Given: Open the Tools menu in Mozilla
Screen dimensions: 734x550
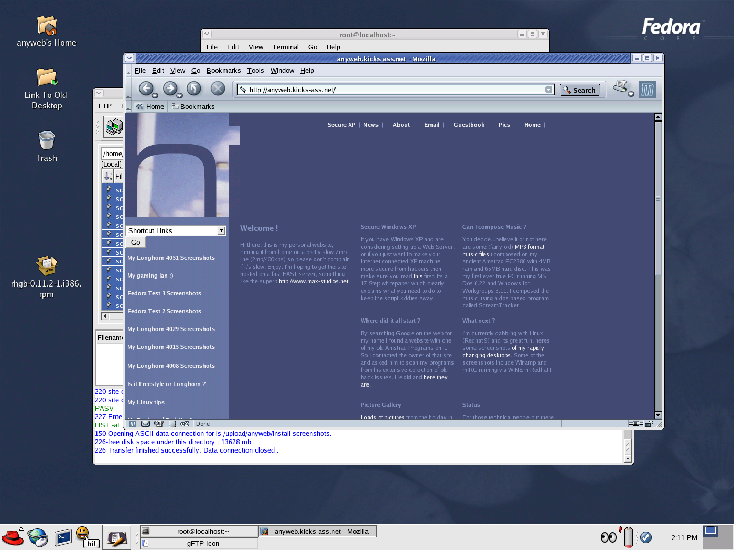Looking at the screenshot, I should coord(255,70).
